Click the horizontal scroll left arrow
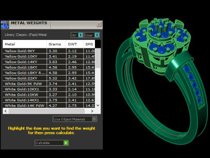This screenshot has width=210, height=158. click(6, 111)
